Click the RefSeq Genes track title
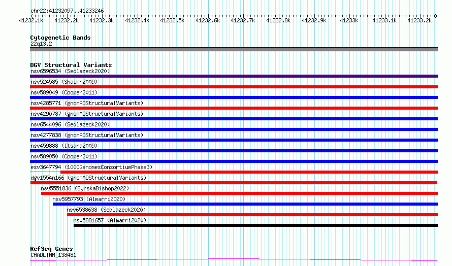 51,249
